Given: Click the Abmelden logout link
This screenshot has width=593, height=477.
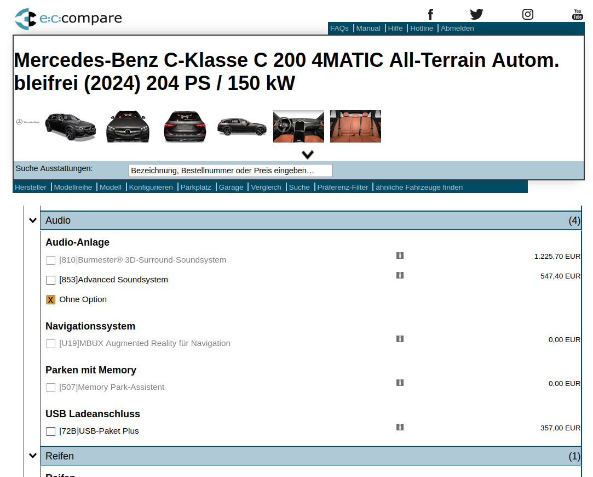Looking at the screenshot, I should (457, 29).
